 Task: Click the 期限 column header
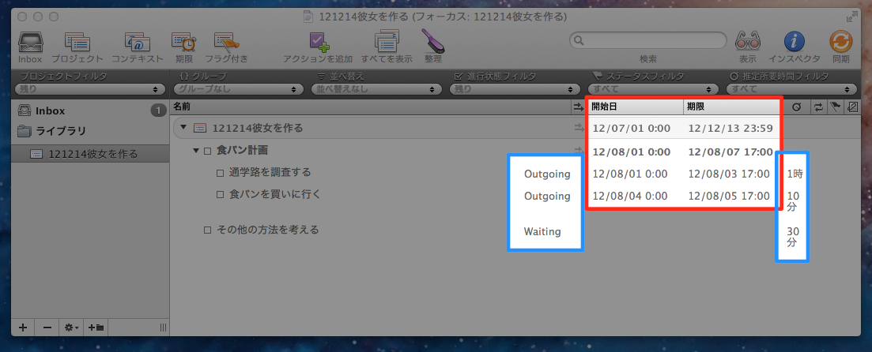coord(732,107)
